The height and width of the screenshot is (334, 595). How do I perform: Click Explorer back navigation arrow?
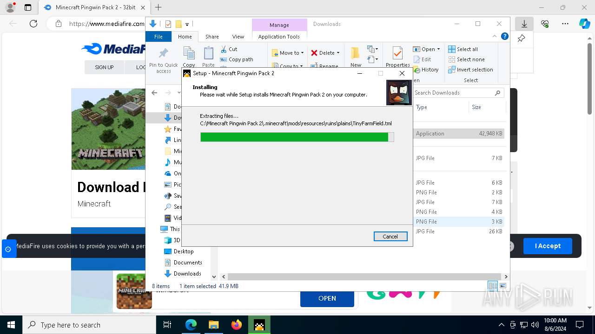[155, 93]
